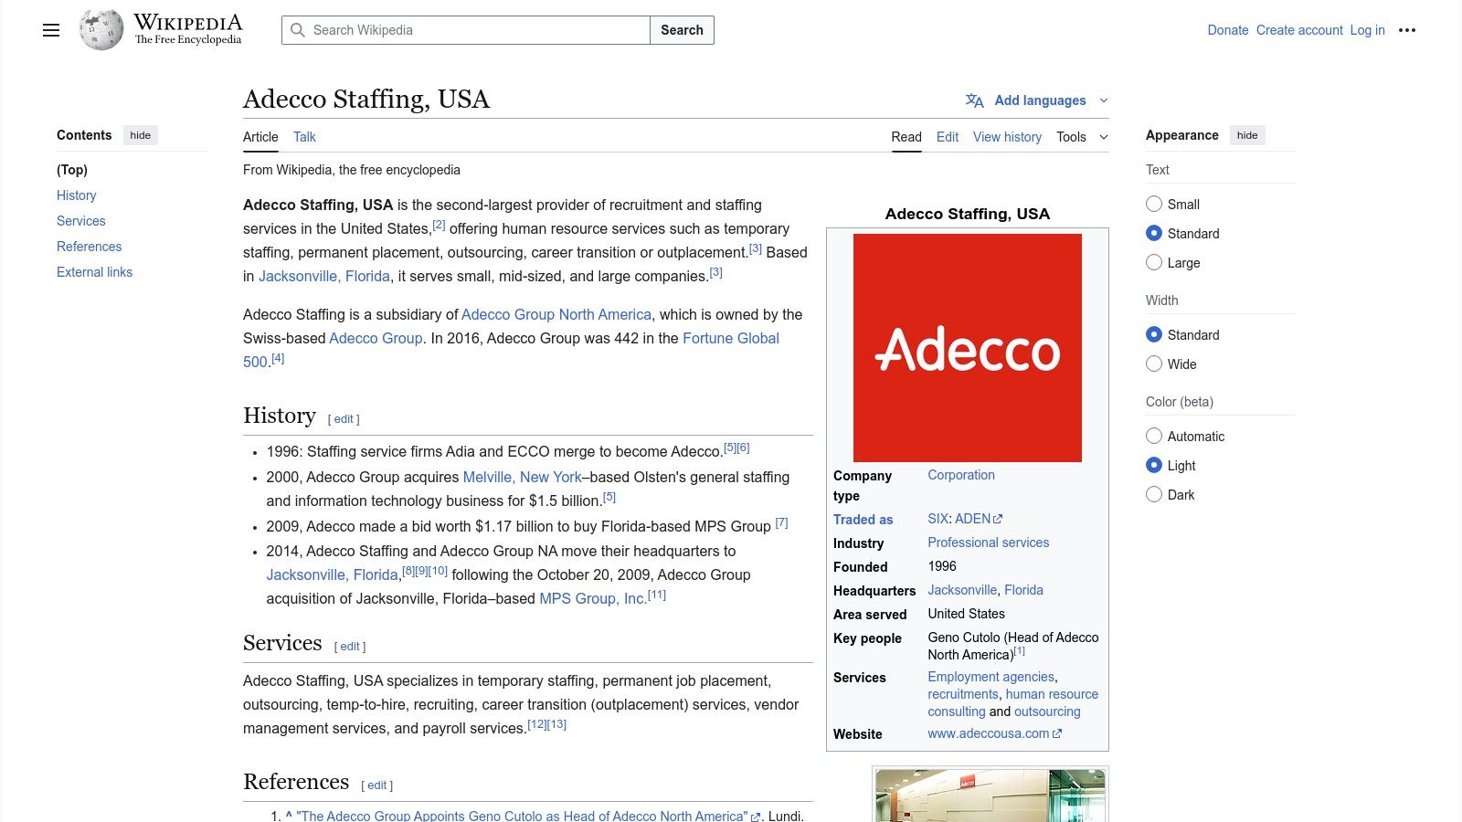Open the Tools dropdown menu

point(1082,137)
